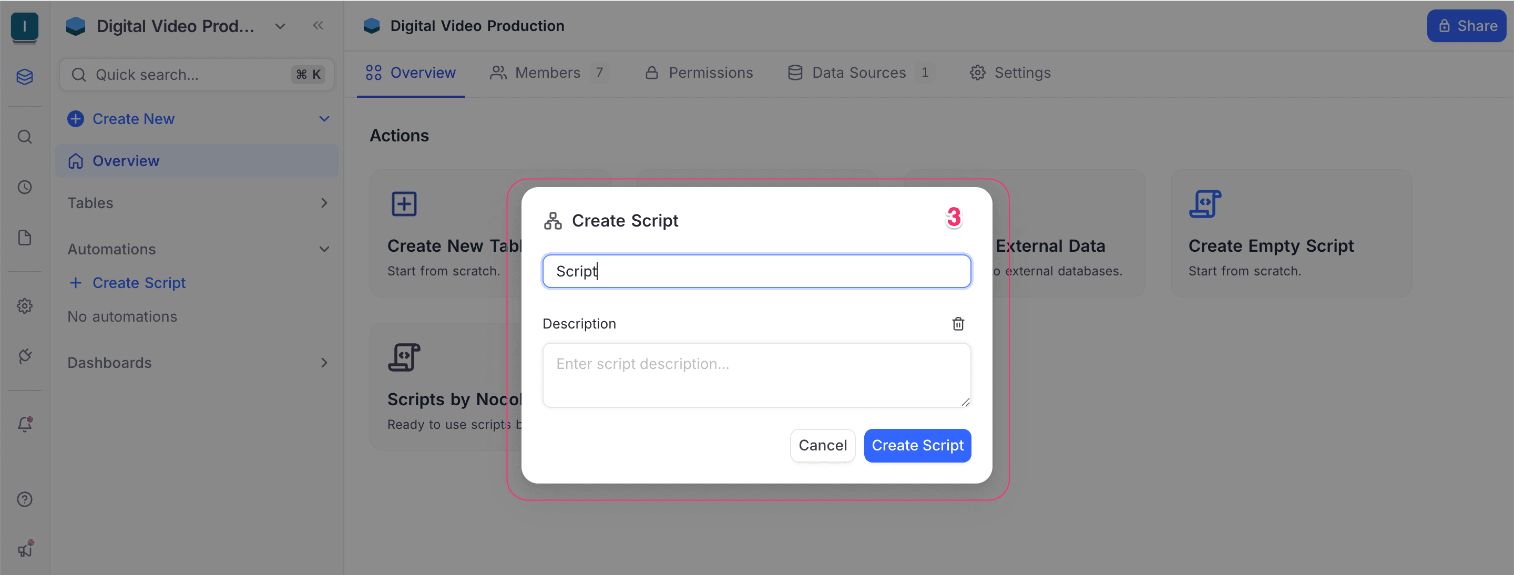Open integrations via the plug icon
The image size is (1514, 575).
24,356
